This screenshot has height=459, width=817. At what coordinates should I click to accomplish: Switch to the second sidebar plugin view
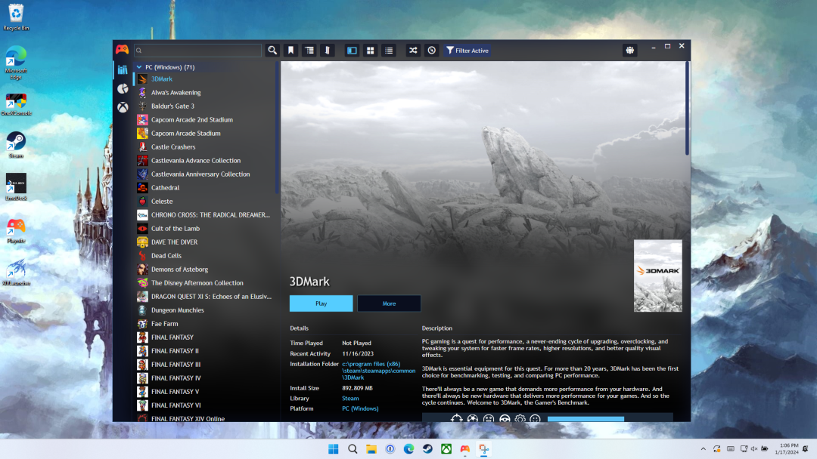point(123,88)
